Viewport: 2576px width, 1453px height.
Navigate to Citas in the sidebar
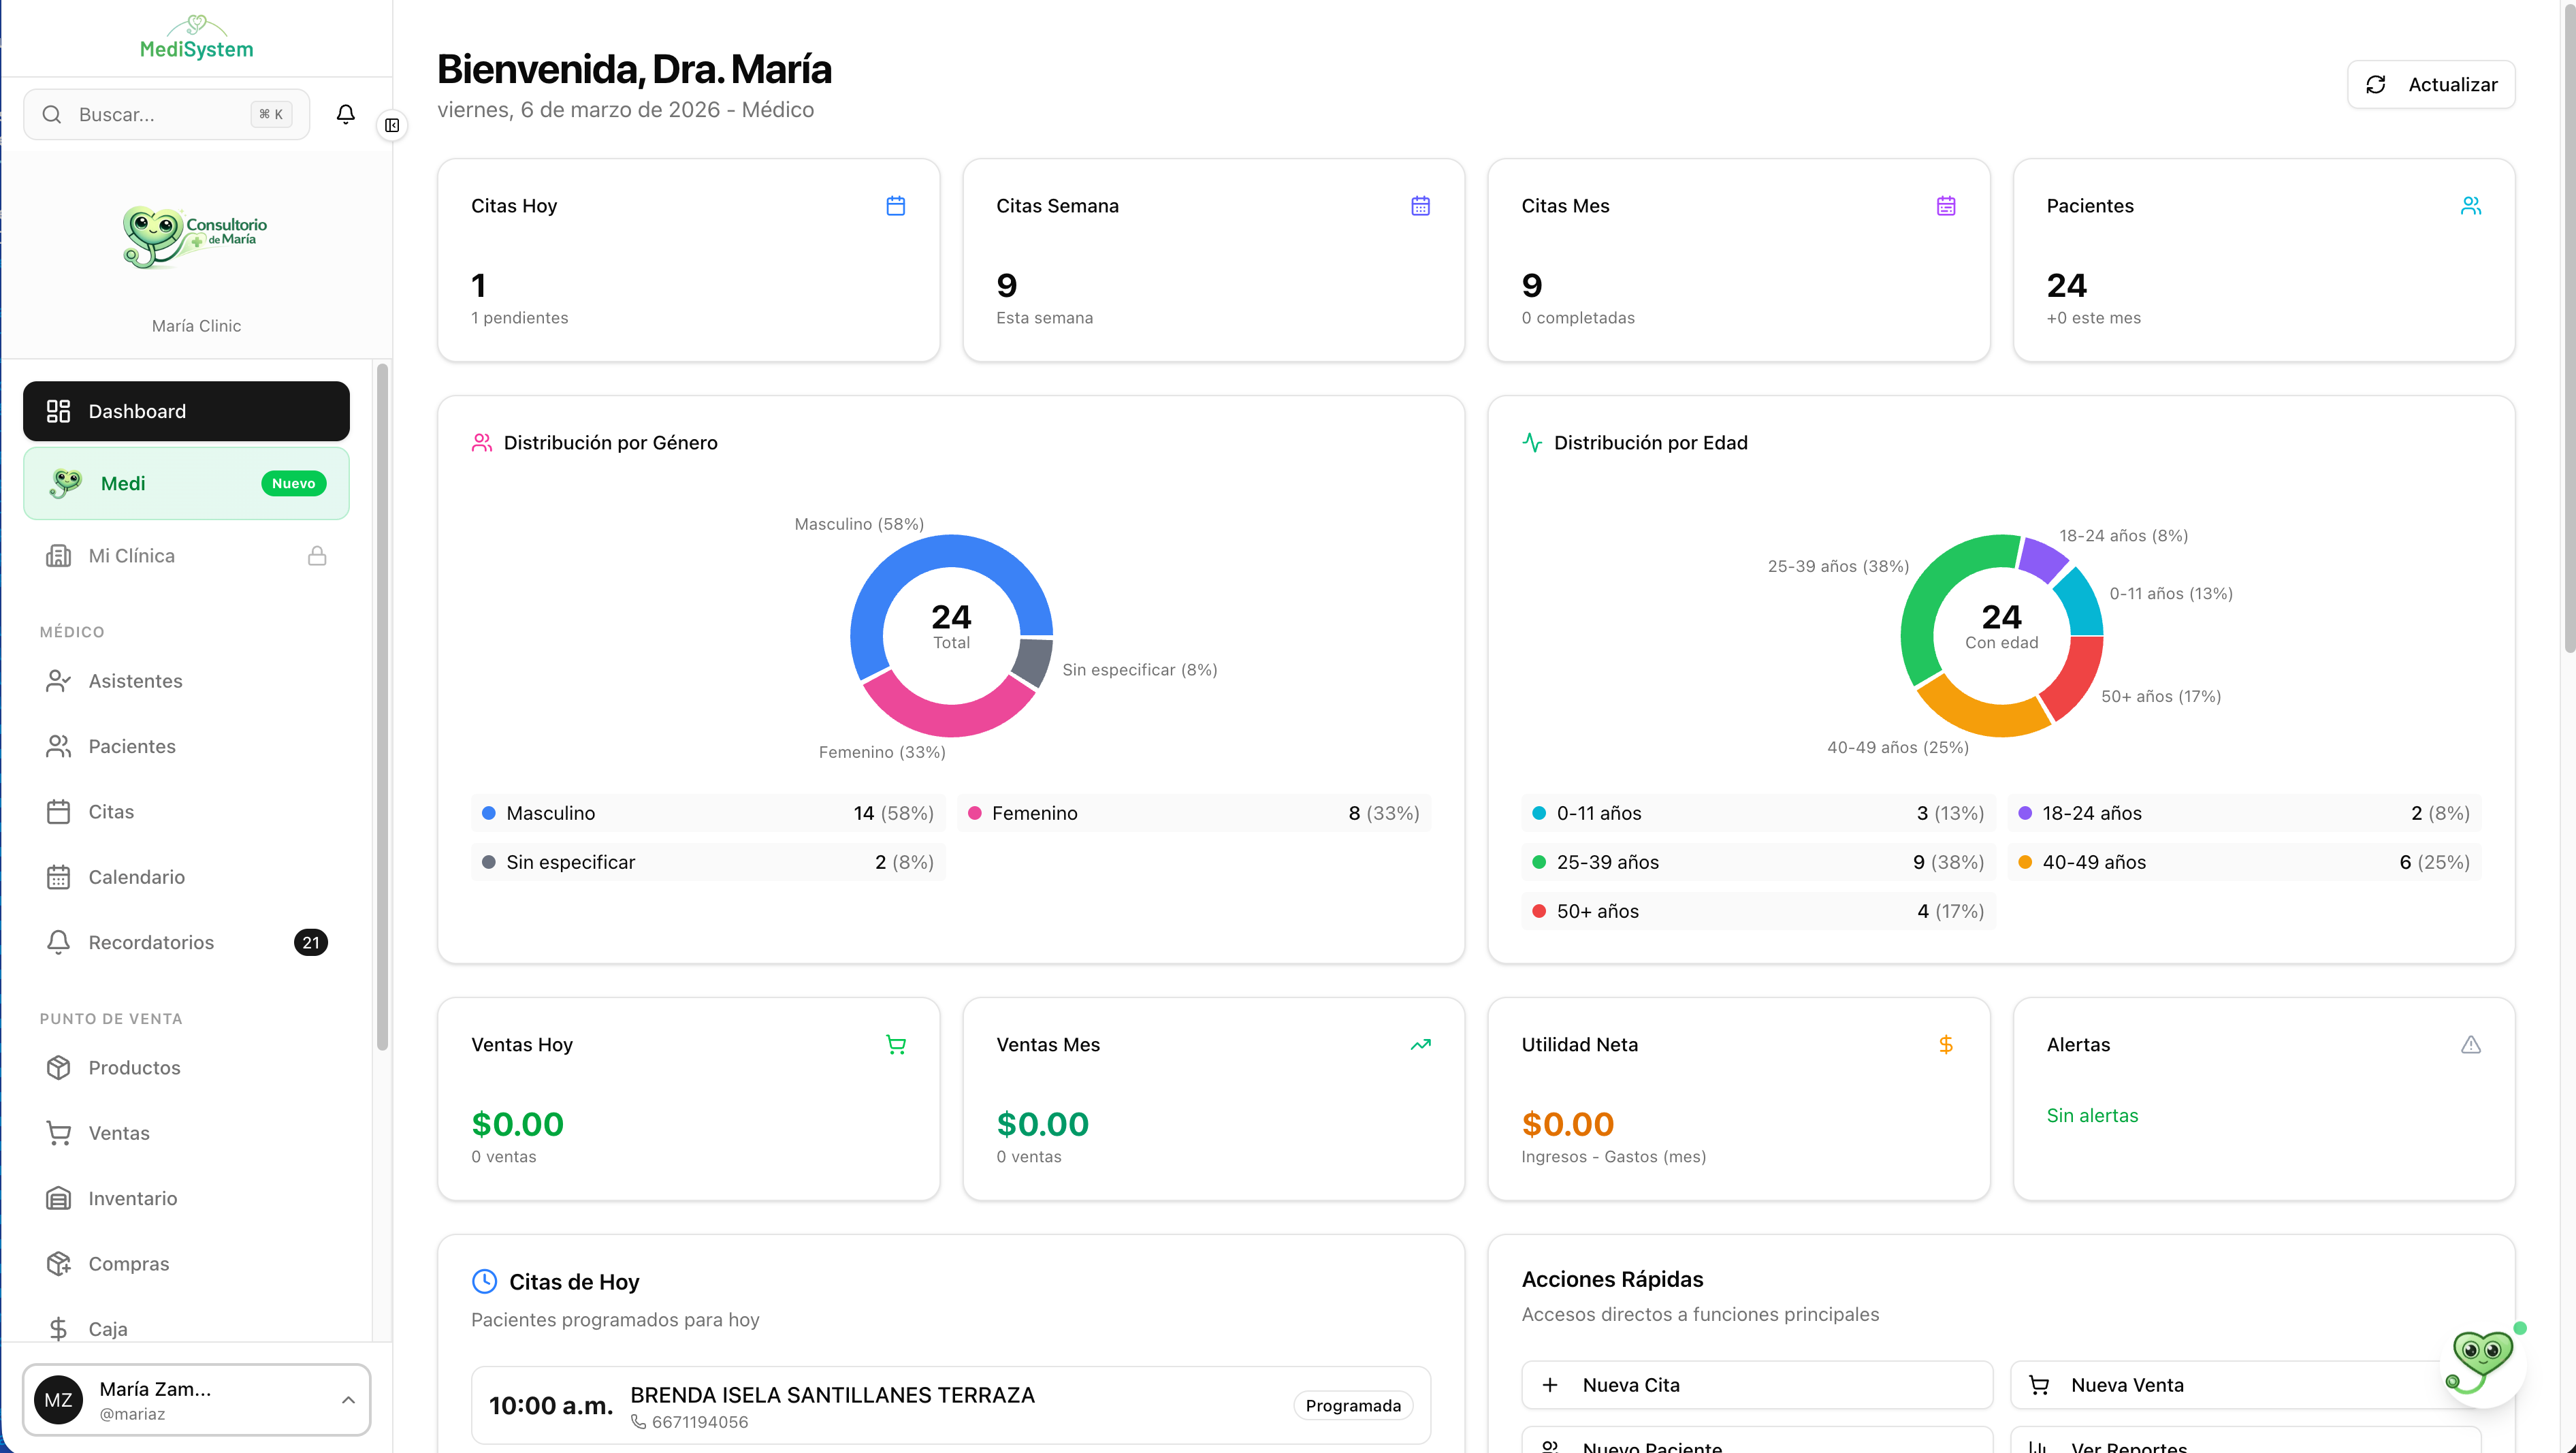coord(186,812)
